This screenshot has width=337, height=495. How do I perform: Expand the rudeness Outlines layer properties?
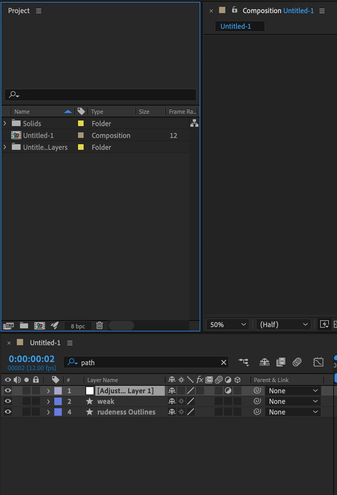pos(48,412)
